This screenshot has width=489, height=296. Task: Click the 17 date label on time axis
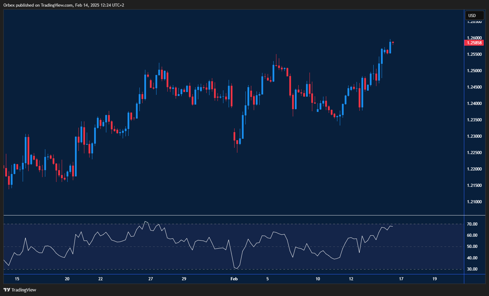tap(401, 279)
